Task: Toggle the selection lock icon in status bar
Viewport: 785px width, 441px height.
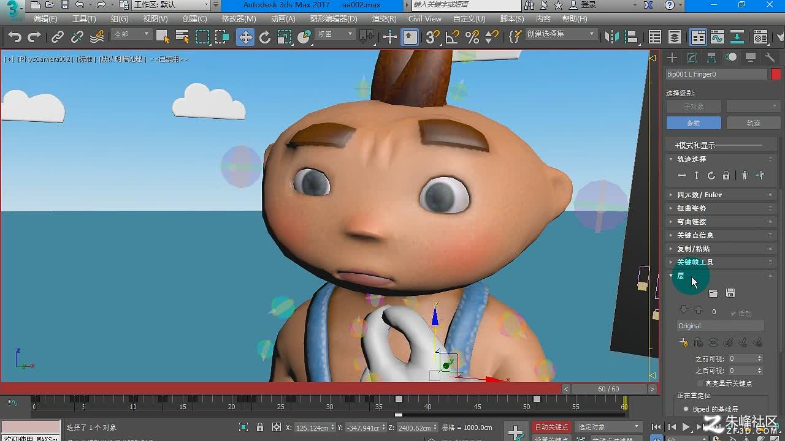Action: click(x=260, y=427)
